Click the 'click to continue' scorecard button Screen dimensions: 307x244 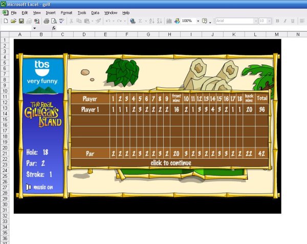coord(171,163)
